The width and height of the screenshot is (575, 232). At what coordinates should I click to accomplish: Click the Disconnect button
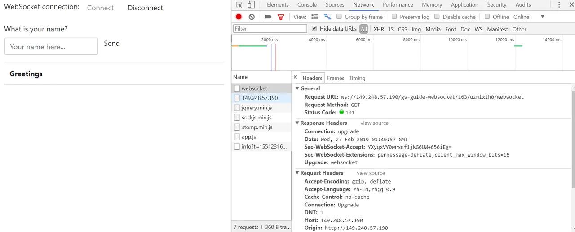click(145, 8)
